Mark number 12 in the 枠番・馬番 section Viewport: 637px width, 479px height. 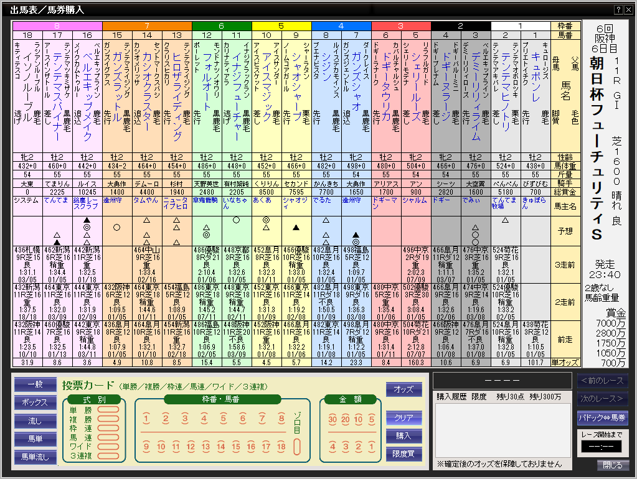[x=191, y=447]
